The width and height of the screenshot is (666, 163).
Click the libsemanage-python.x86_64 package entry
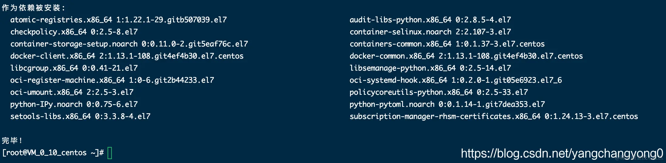pyautogui.click(x=430, y=68)
